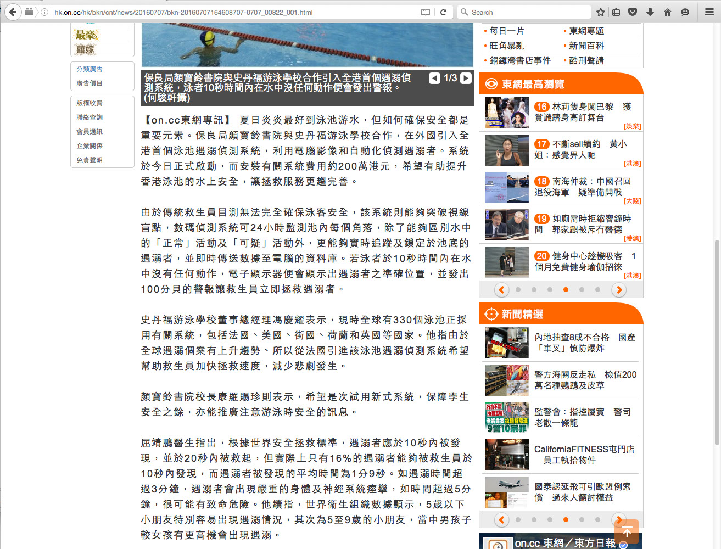Open the hamburger menu in toolbar
This screenshot has width=721, height=549.
coord(709,12)
